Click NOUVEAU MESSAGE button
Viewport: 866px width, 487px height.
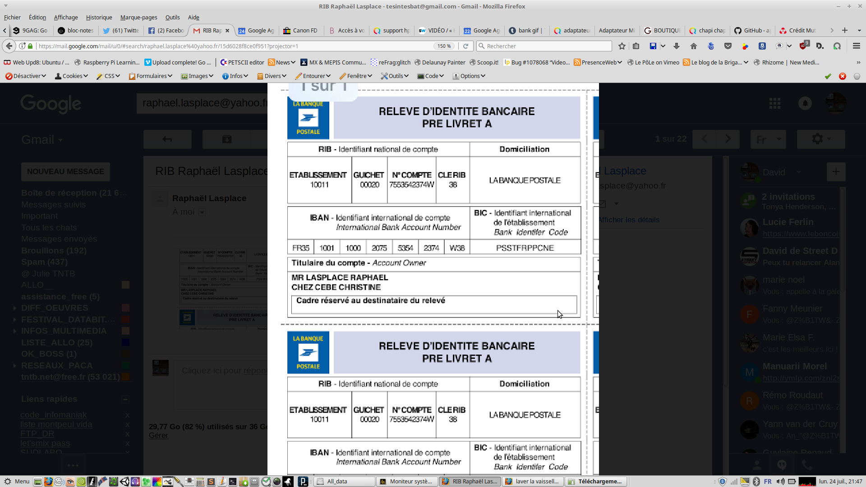tap(65, 171)
